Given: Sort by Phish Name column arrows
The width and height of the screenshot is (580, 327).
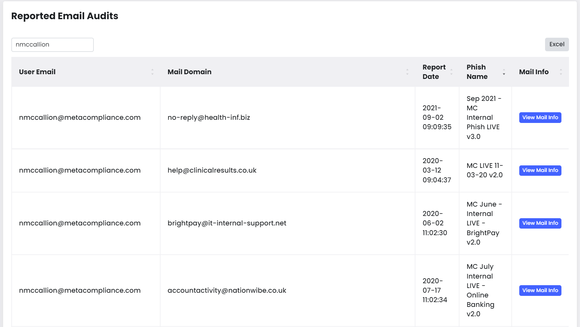Looking at the screenshot, I should click(x=504, y=72).
